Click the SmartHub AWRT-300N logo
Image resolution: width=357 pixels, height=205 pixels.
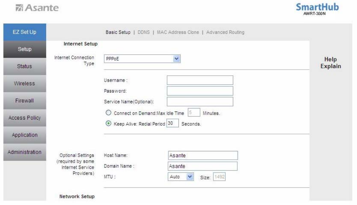(317, 9)
